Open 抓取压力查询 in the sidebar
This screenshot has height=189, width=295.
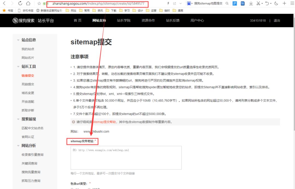pyautogui.click(x=31, y=181)
